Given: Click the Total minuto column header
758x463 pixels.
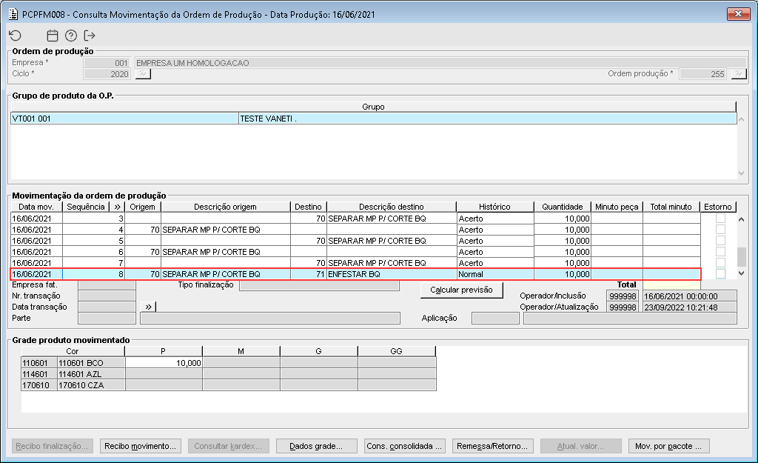Looking at the screenshot, I should point(671,207).
